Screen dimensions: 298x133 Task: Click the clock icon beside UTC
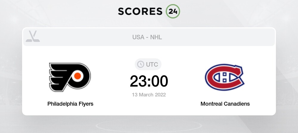point(140,64)
